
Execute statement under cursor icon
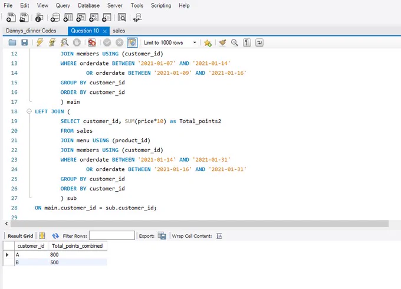click(x=52, y=42)
